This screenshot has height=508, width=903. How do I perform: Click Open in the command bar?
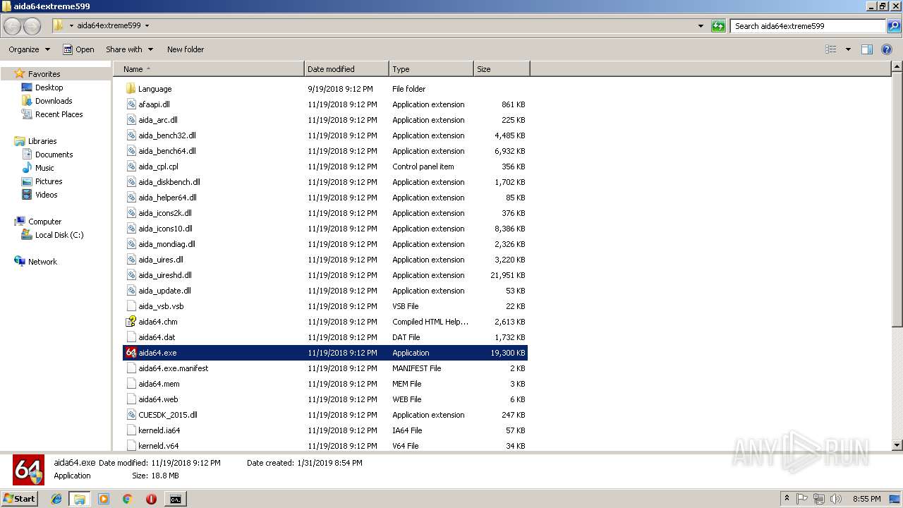pyautogui.click(x=78, y=49)
